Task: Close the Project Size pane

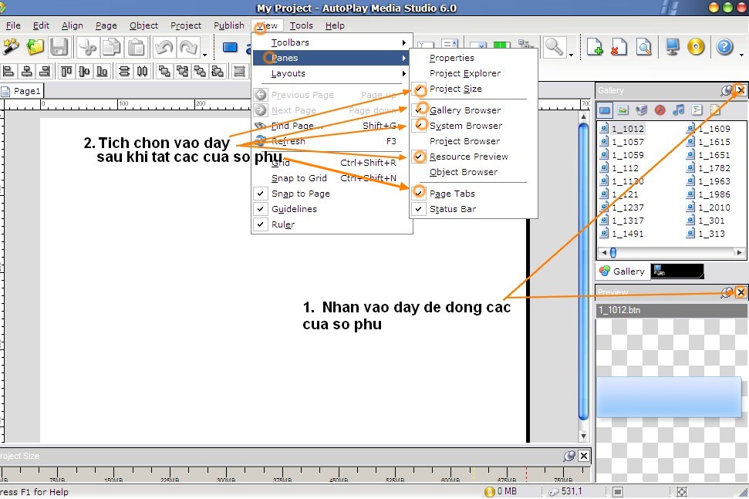Action: [584, 456]
